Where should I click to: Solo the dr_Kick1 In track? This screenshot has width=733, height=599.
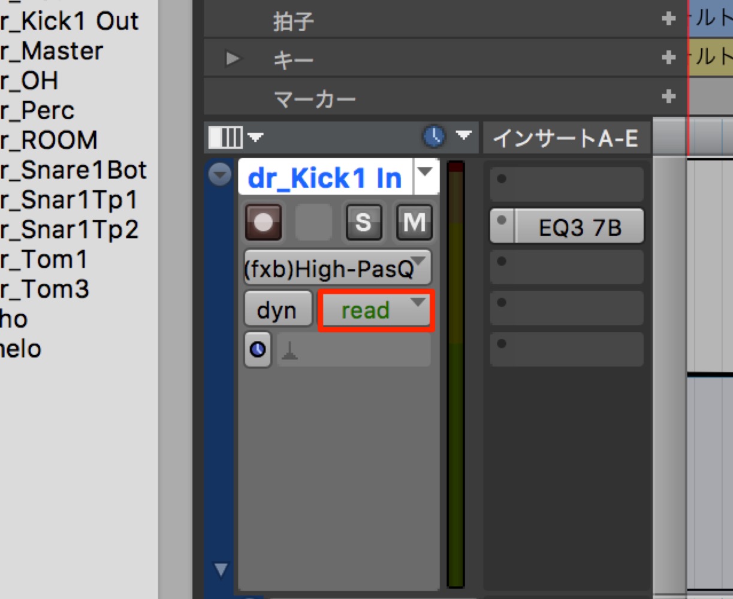[363, 222]
